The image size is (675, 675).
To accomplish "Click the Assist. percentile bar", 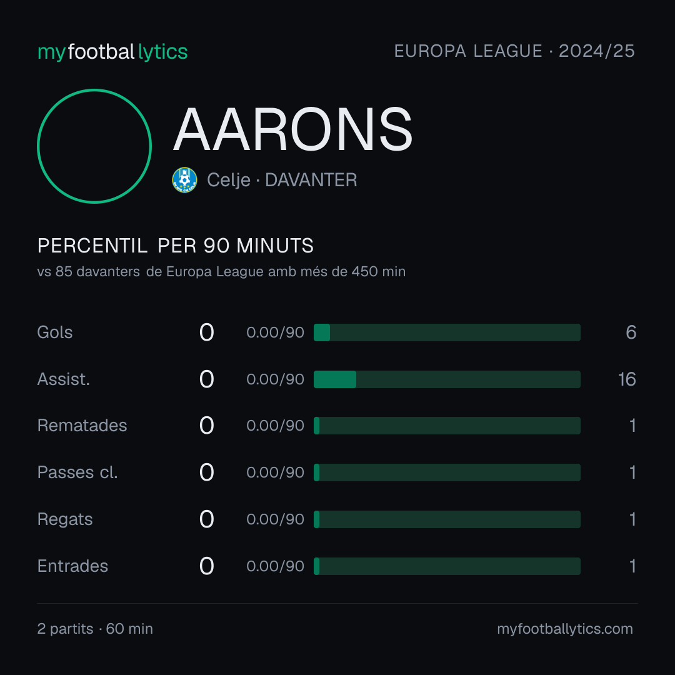I will pos(447,379).
